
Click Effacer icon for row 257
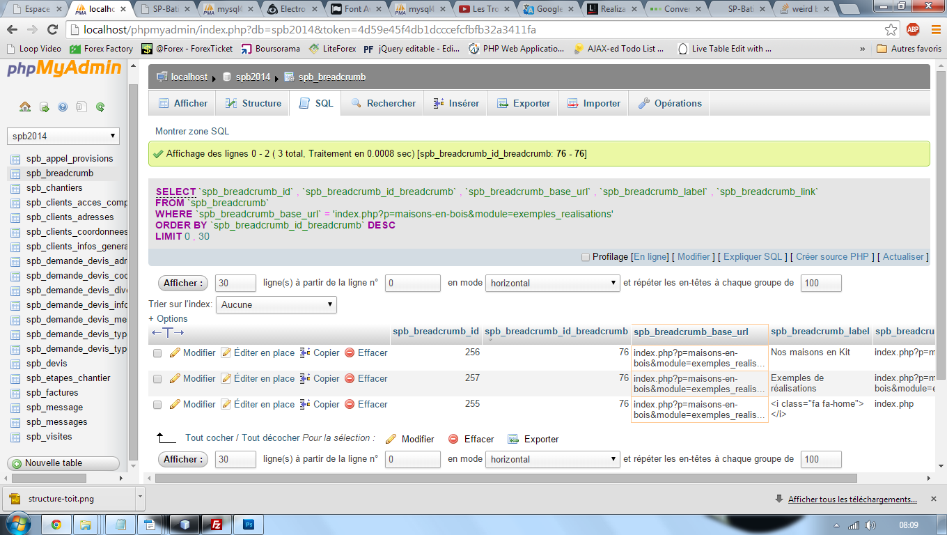click(350, 378)
